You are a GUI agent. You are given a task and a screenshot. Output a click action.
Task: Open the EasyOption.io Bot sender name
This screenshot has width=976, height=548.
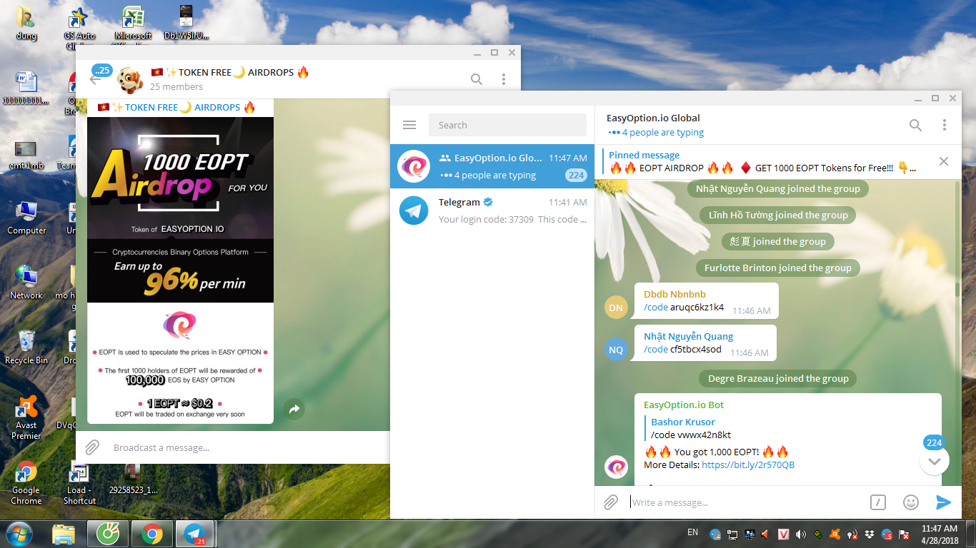[684, 405]
